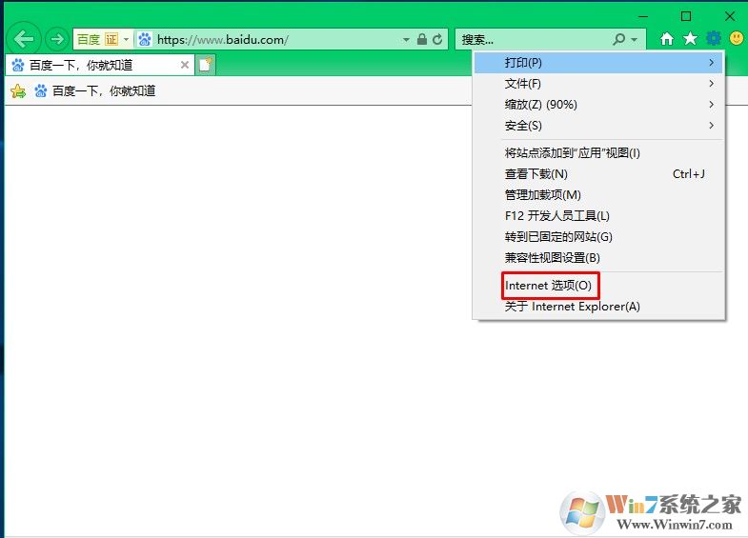
Task: Open F12 开发人员工具(L)
Action: coord(598,216)
